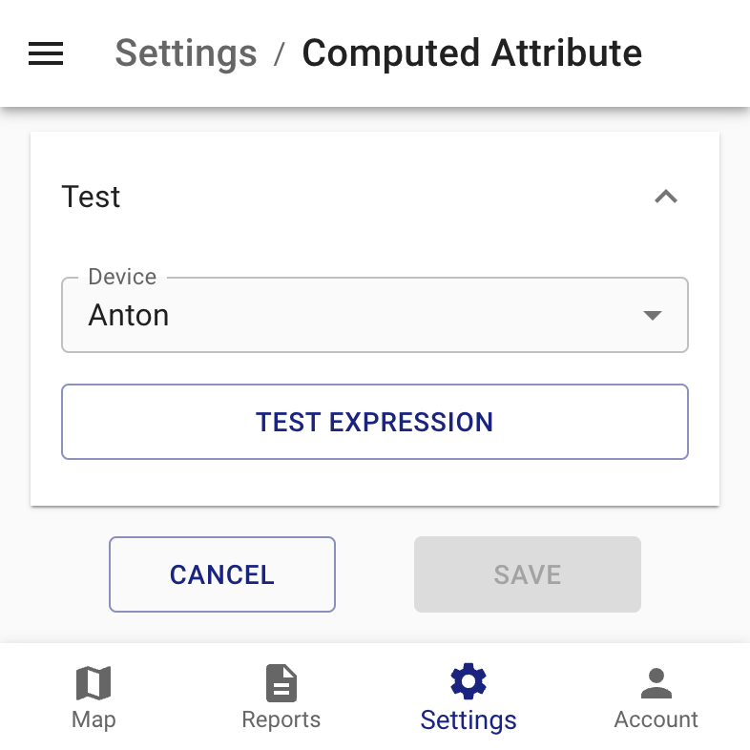
Task: Open the Account tab label
Action: pos(656,719)
